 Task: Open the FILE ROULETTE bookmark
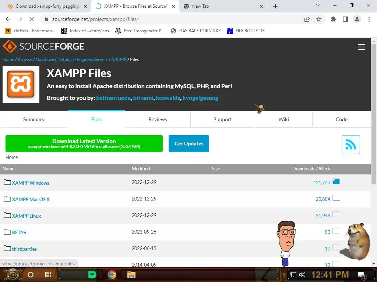(246, 31)
